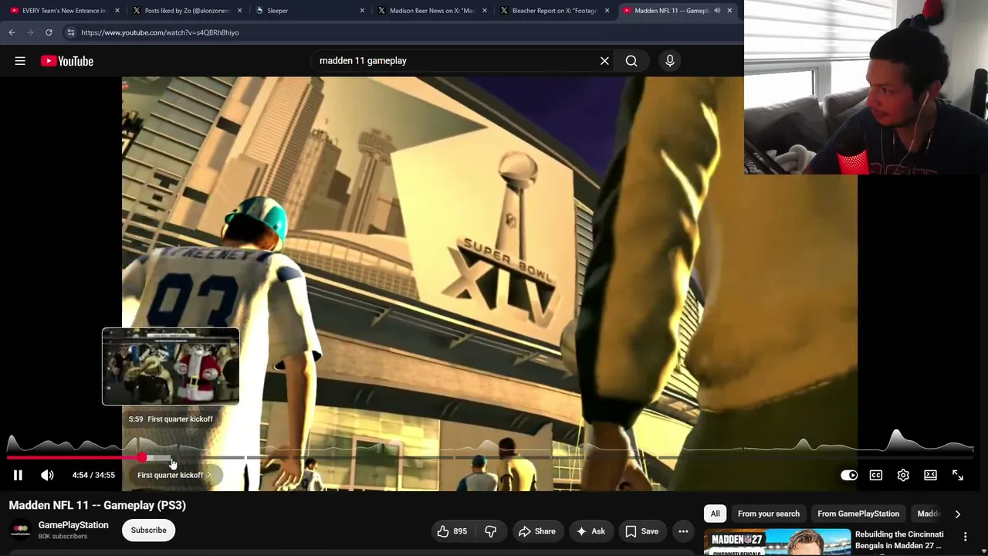This screenshot has height=556, width=988.
Task: Close the 'Madison Beer News on X' tab
Action: coord(485,11)
